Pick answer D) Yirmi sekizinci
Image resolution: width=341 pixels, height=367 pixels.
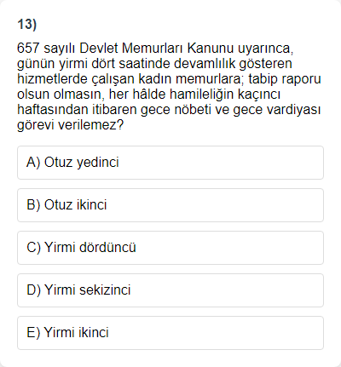(170, 290)
